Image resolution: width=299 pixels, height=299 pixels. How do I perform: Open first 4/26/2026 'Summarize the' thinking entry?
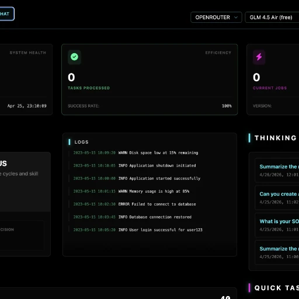point(277,171)
